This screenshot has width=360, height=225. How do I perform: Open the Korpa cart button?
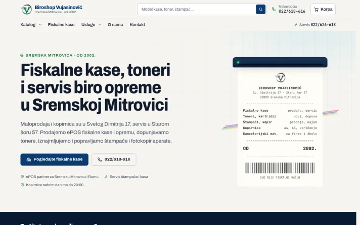tap(323, 10)
